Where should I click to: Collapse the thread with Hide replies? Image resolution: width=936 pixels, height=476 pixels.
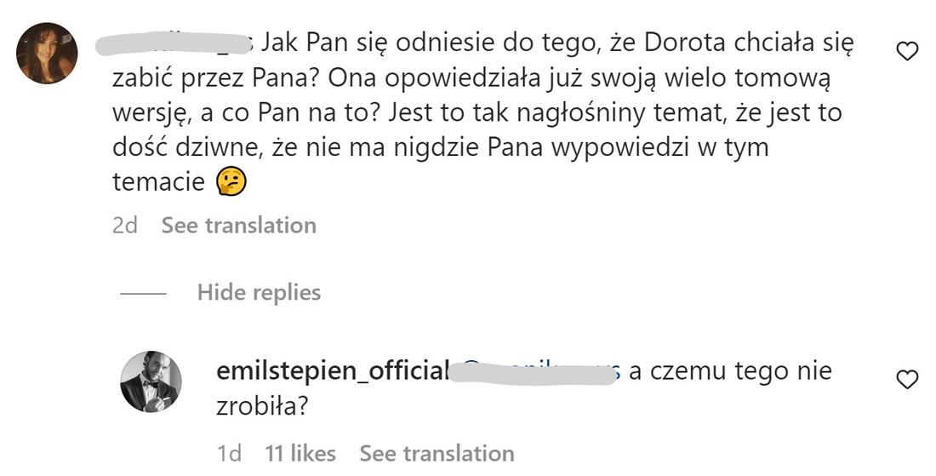pyautogui.click(x=259, y=292)
